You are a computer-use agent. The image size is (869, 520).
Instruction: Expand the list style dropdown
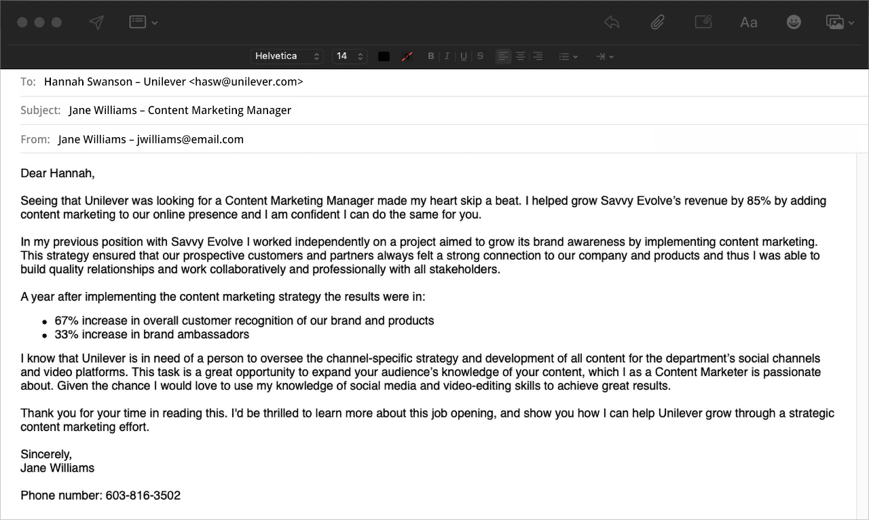pyautogui.click(x=568, y=56)
